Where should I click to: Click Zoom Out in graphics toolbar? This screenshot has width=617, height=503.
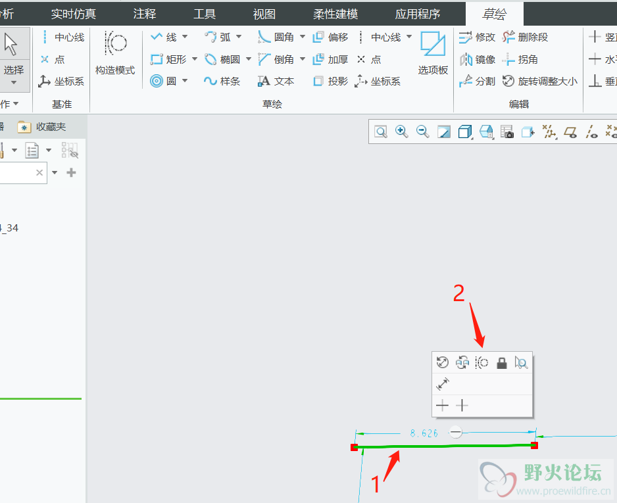point(422,132)
